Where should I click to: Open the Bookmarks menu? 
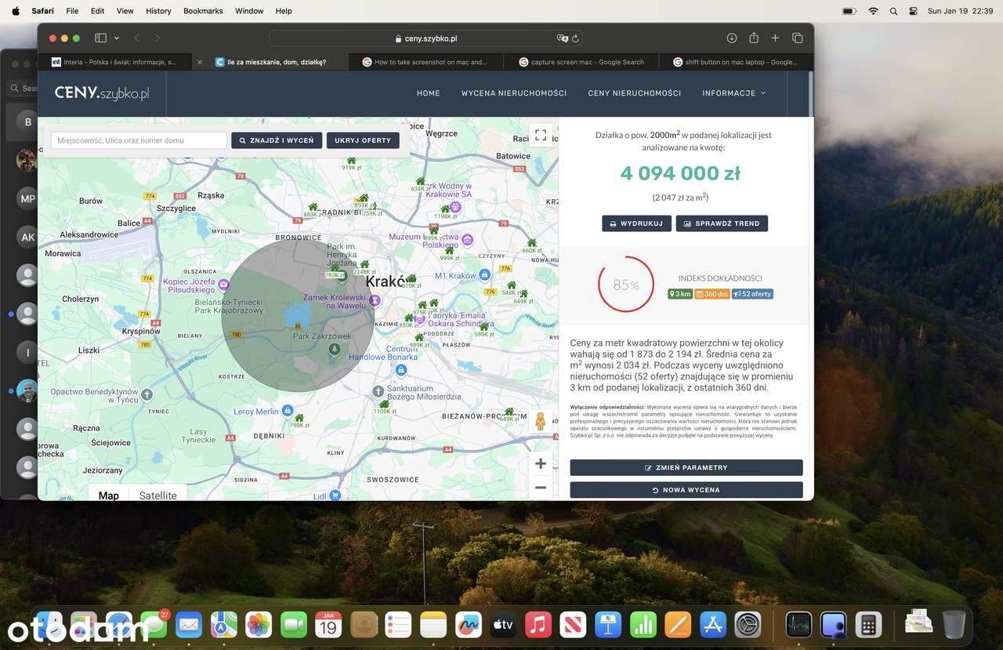203,11
